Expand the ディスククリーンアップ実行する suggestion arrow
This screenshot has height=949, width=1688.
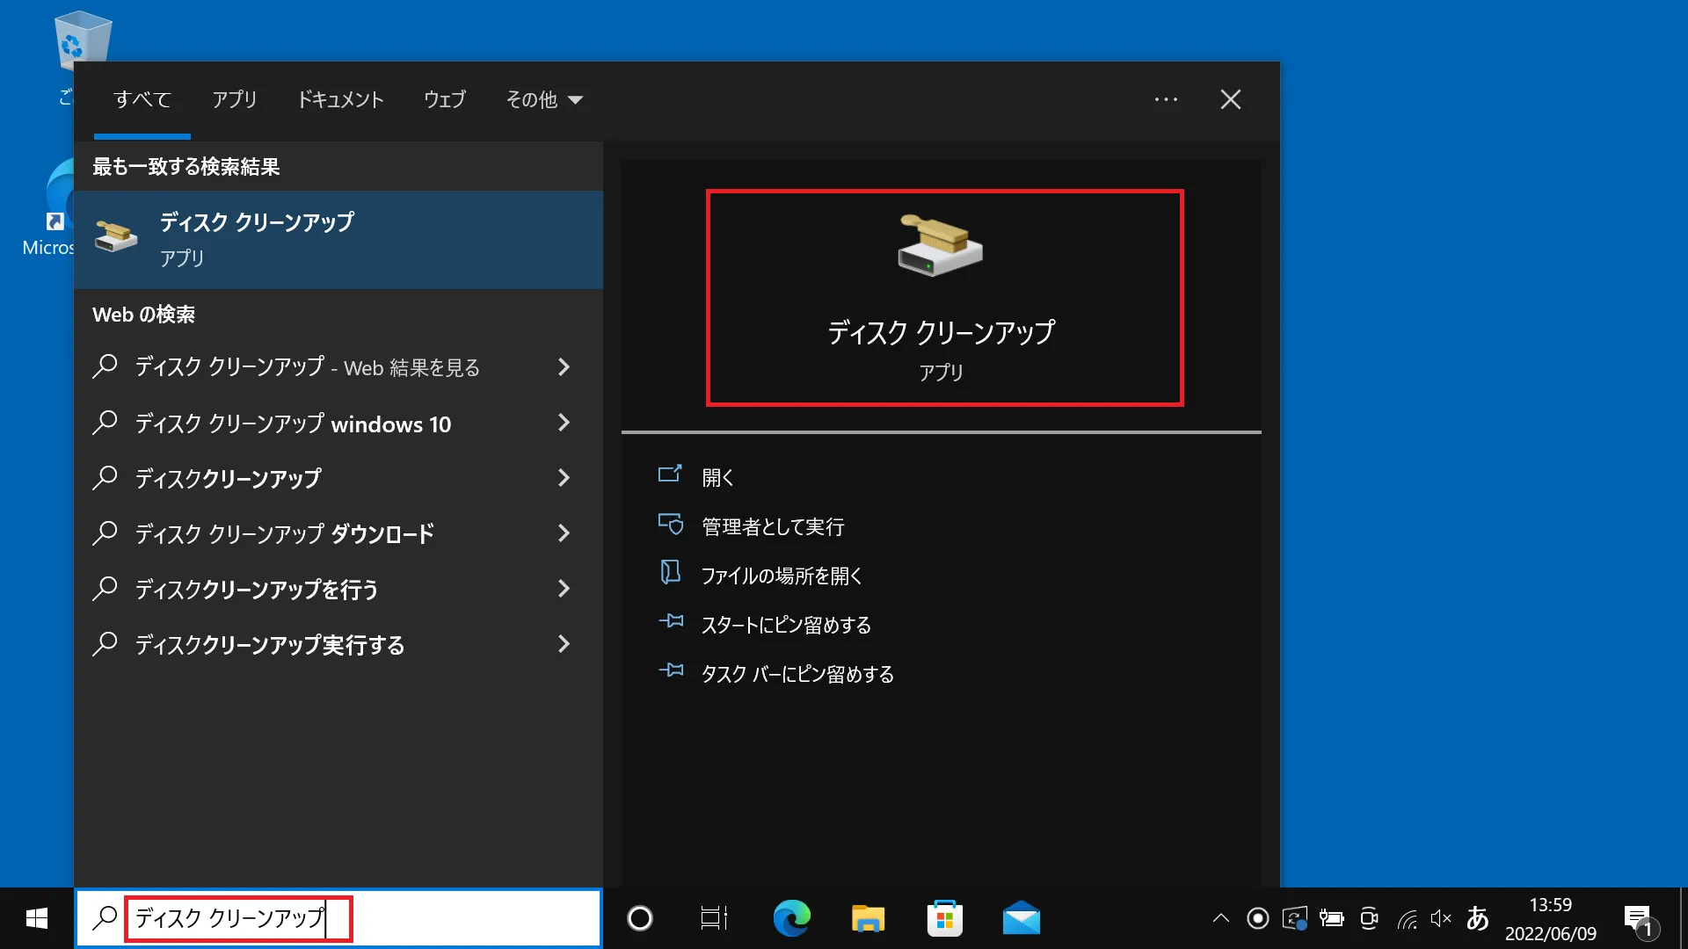coord(564,644)
